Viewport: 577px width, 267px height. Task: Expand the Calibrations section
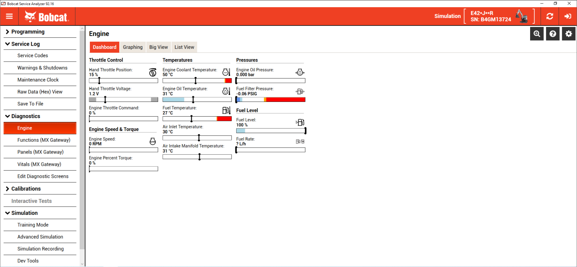26,189
